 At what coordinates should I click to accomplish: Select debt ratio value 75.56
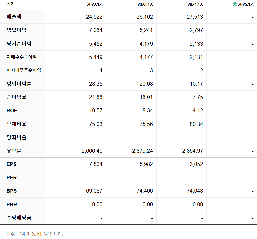pos(146,124)
